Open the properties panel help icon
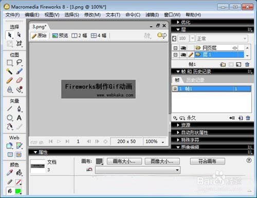Image resolution: width=257 pixels, height=198 pixels. point(249,160)
